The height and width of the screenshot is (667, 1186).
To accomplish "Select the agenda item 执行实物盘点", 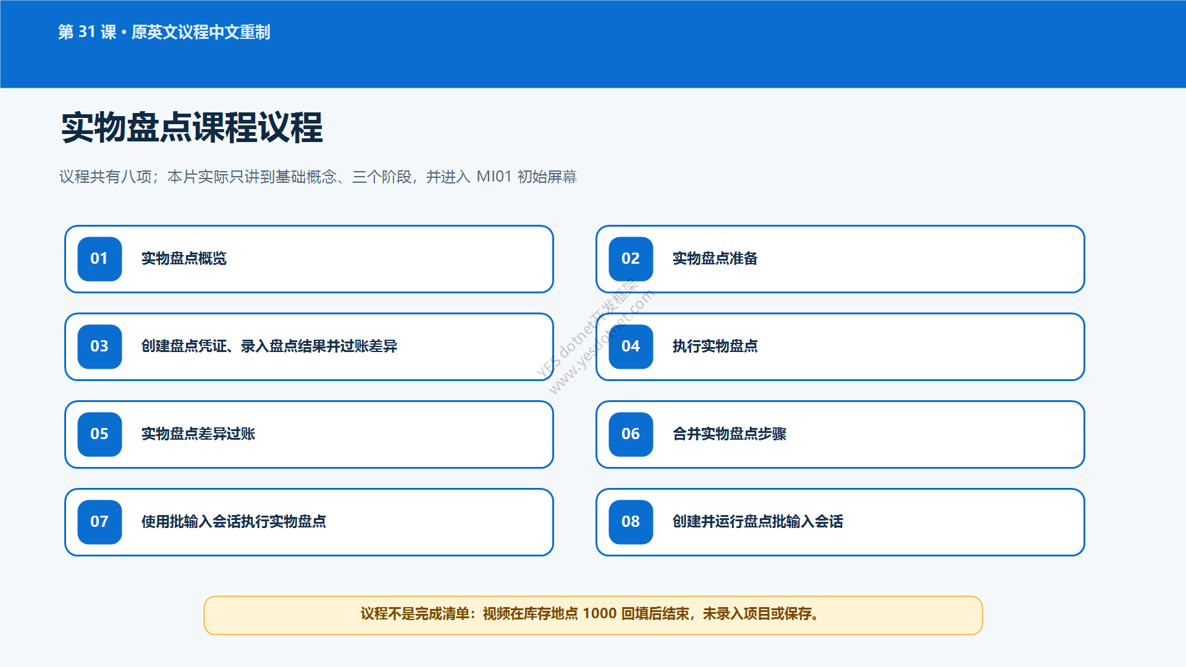I will [840, 346].
